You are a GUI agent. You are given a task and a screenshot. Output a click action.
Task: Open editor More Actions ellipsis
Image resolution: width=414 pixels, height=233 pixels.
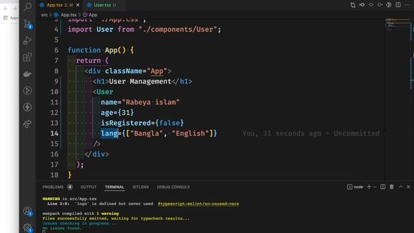point(407,5)
